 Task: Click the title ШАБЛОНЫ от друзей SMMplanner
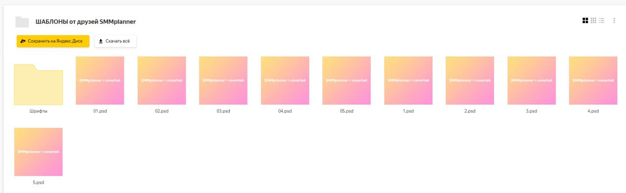click(86, 22)
